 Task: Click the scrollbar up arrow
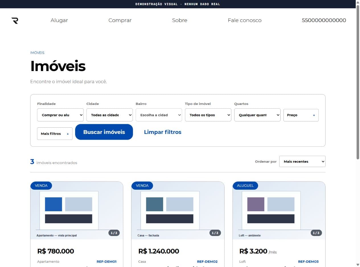pos(358,2)
